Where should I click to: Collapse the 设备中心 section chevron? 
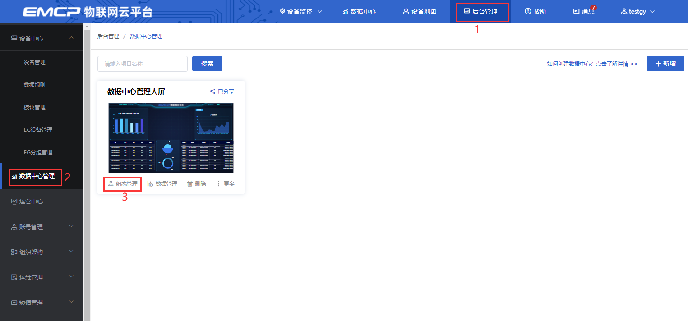coord(71,38)
